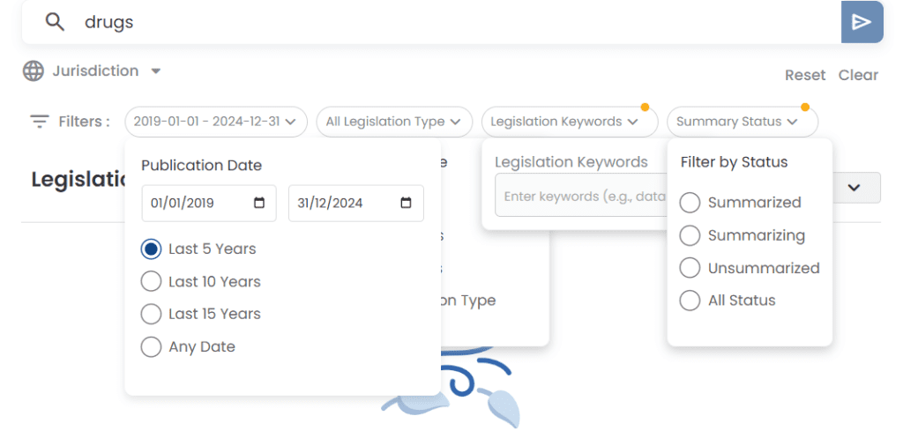The width and height of the screenshot is (903, 431).
Task: Click the Legislation Keywords panel heading
Action: click(x=571, y=162)
